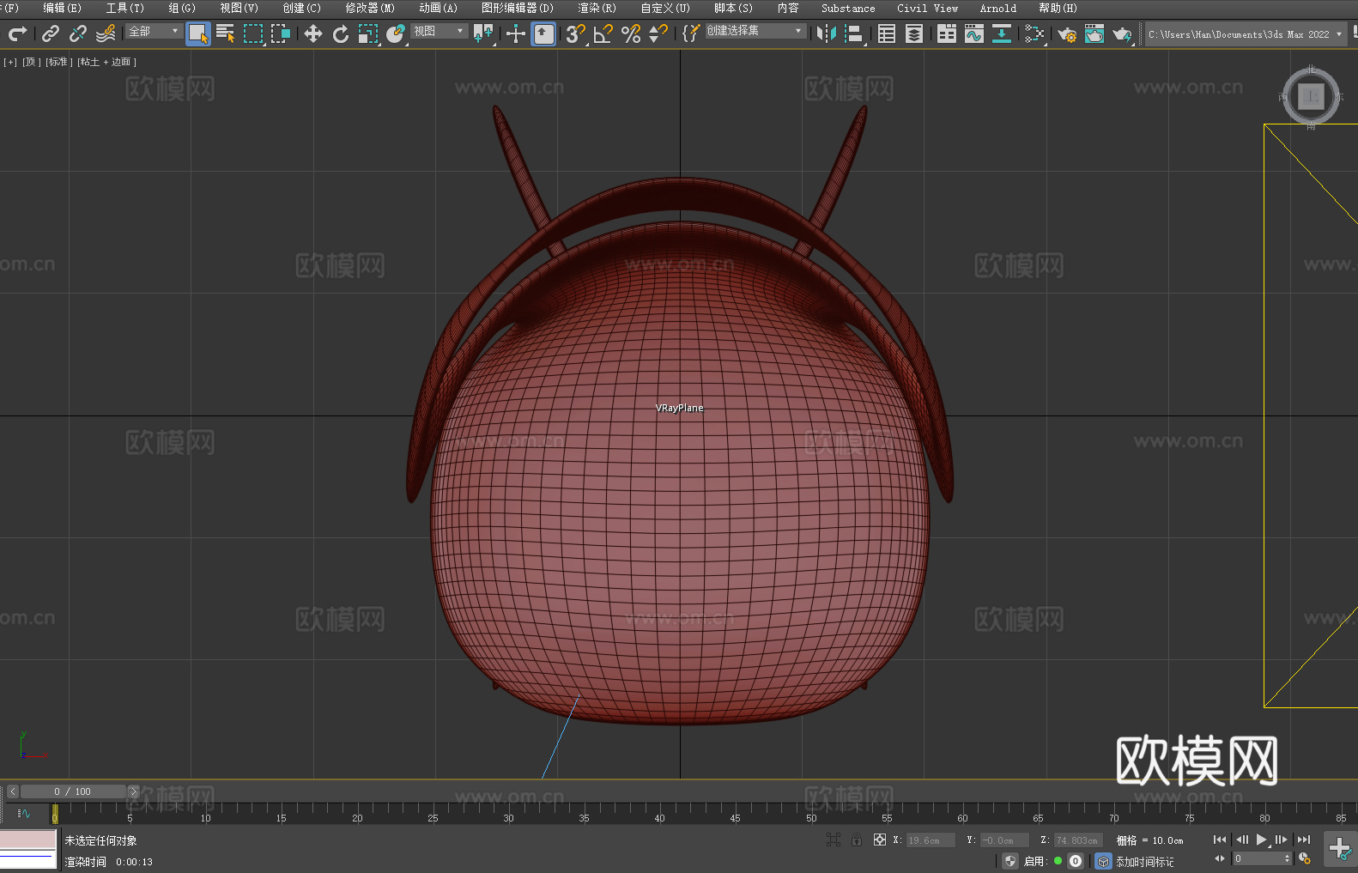
Task: Select the Unlink selection tool
Action: coord(78,33)
